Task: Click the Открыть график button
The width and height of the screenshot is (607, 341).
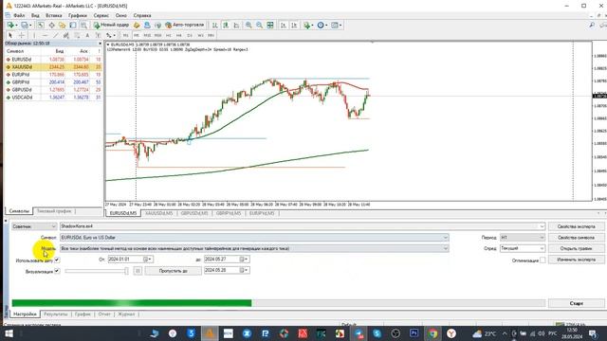Action: point(576,248)
